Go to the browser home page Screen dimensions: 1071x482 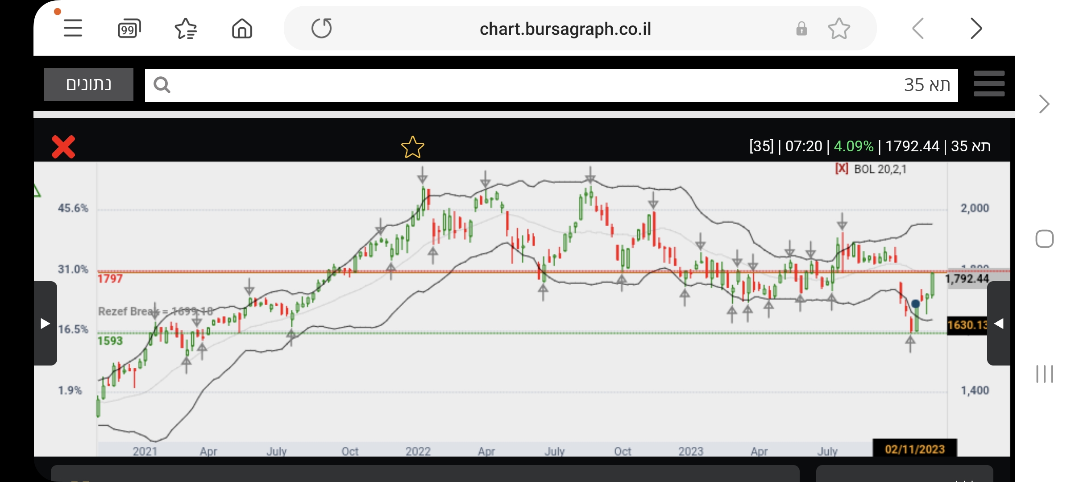pyautogui.click(x=242, y=29)
